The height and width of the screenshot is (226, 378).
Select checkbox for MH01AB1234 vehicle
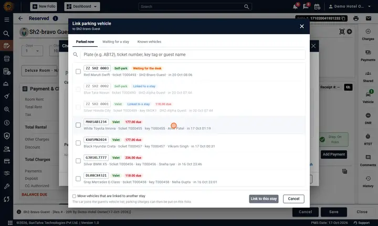(78, 125)
